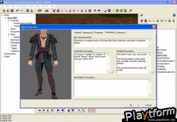Select Chainmail +1 entry in palette list
The width and height of the screenshot is (177, 122).
tap(163, 64)
